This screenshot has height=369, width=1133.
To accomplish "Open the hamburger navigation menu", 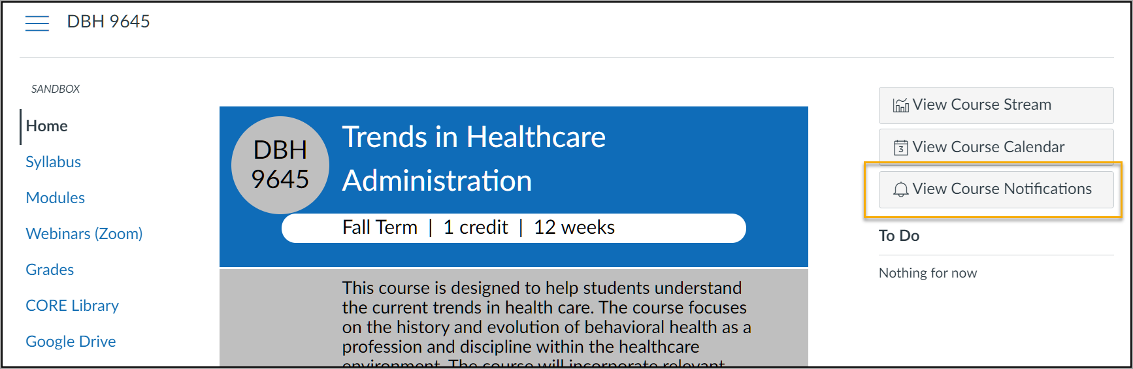I will tap(37, 24).
